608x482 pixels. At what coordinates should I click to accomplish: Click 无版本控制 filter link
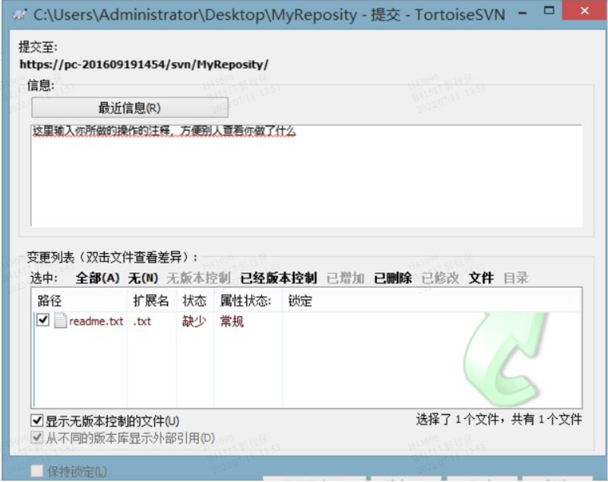tap(198, 278)
